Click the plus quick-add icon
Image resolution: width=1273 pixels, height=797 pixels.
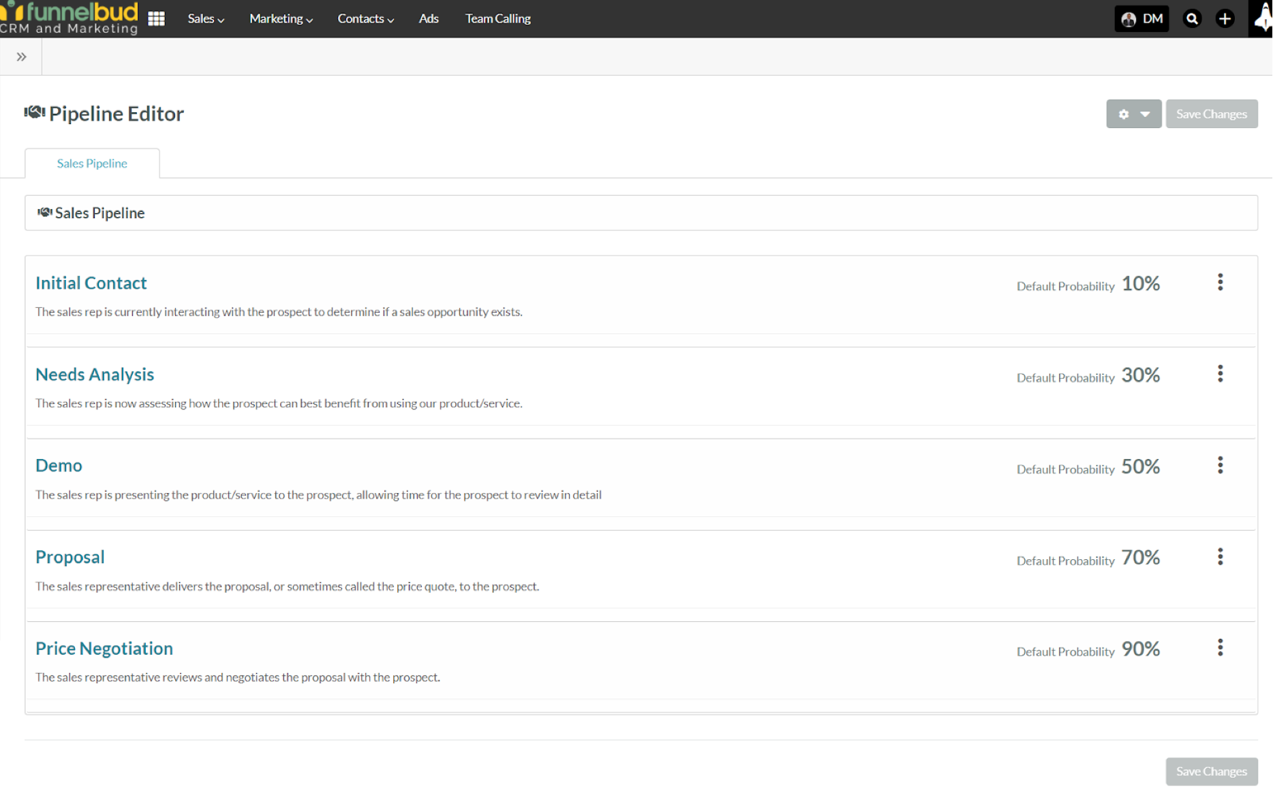tap(1225, 18)
